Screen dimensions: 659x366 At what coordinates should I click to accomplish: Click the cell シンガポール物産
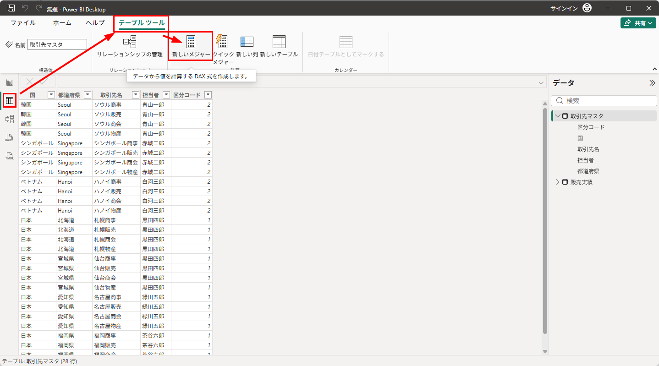coord(116,172)
